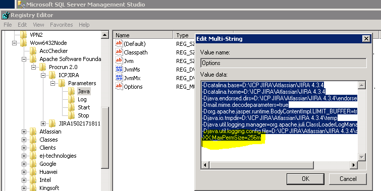Click the Options multi-string value icon
The height and width of the screenshot is (191, 381).
pyautogui.click(x=119, y=87)
